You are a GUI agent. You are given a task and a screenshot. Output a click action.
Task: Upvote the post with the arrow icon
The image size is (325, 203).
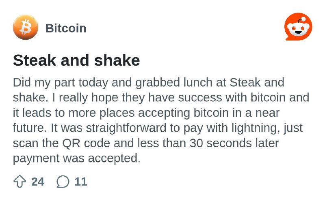click(19, 182)
